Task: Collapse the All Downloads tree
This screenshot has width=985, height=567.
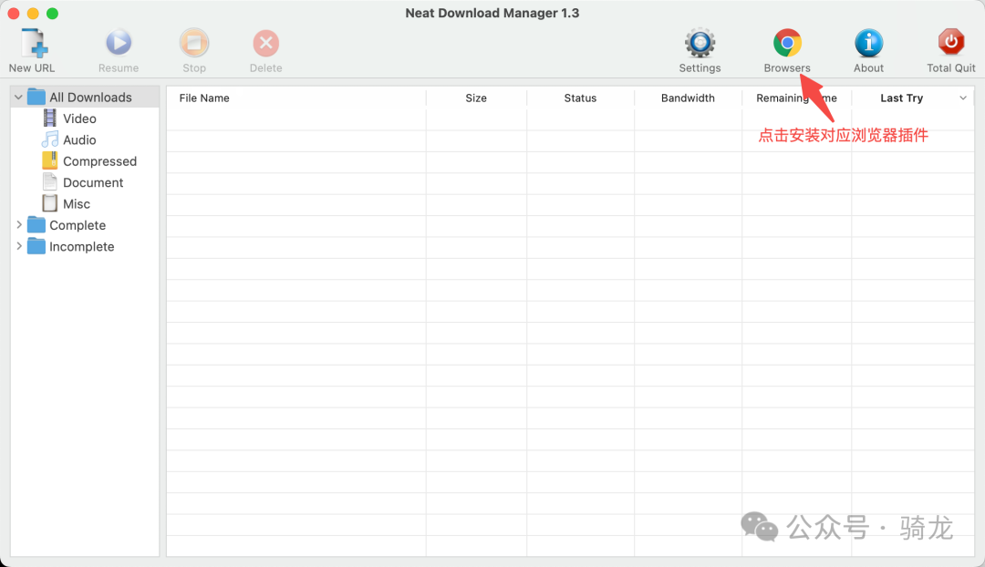Action: (x=18, y=98)
